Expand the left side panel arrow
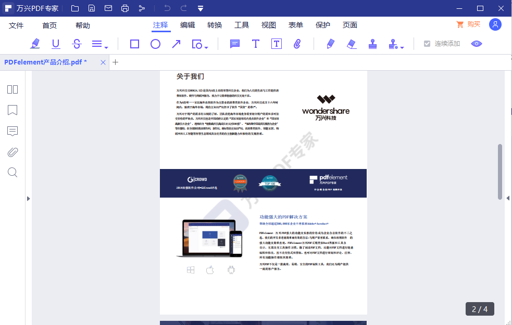The width and height of the screenshot is (512, 325). [29, 198]
